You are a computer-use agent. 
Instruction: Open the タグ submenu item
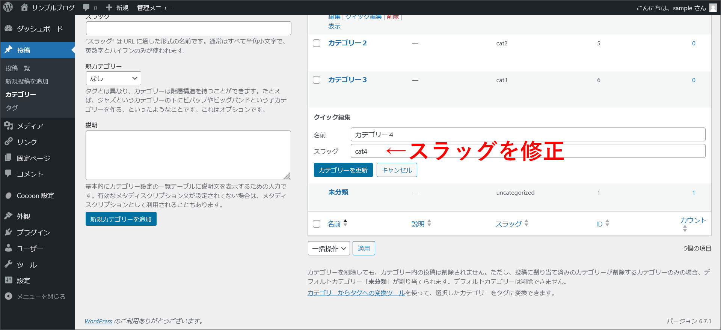12,108
